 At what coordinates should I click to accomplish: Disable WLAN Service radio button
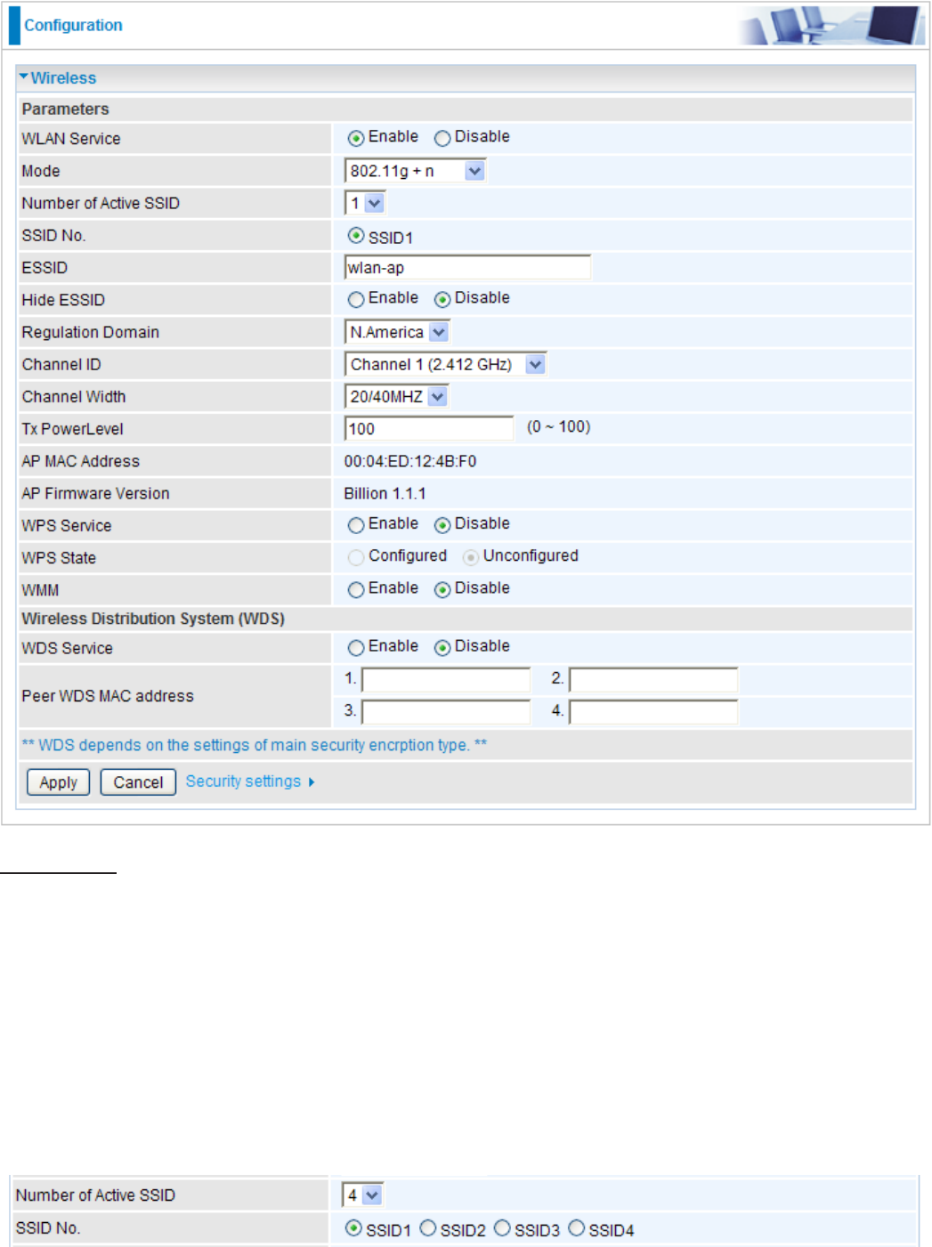pyautogui.click(x=442, y=138)
